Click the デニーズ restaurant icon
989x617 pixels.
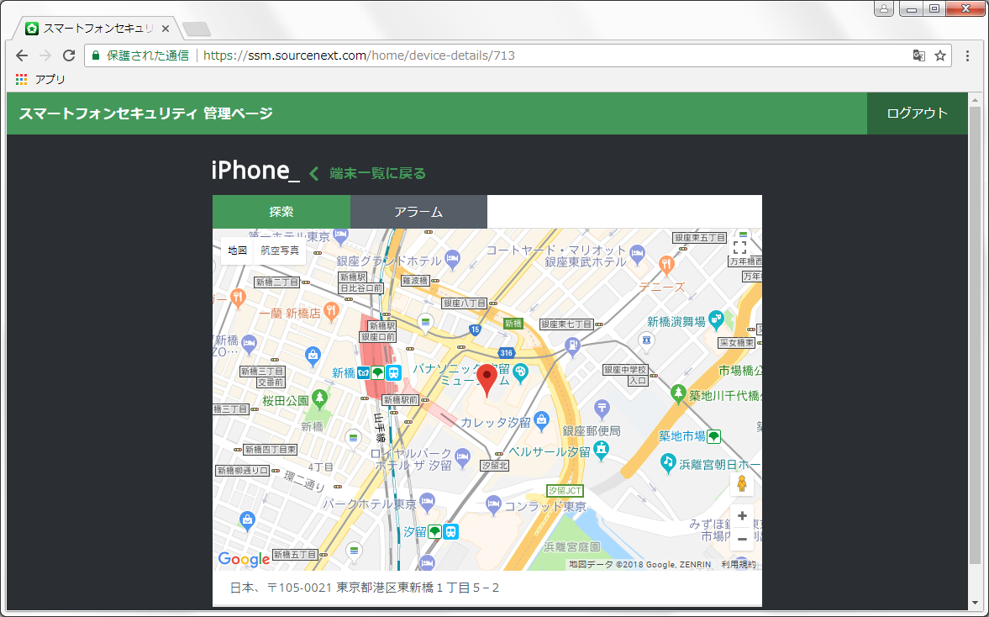666,265
